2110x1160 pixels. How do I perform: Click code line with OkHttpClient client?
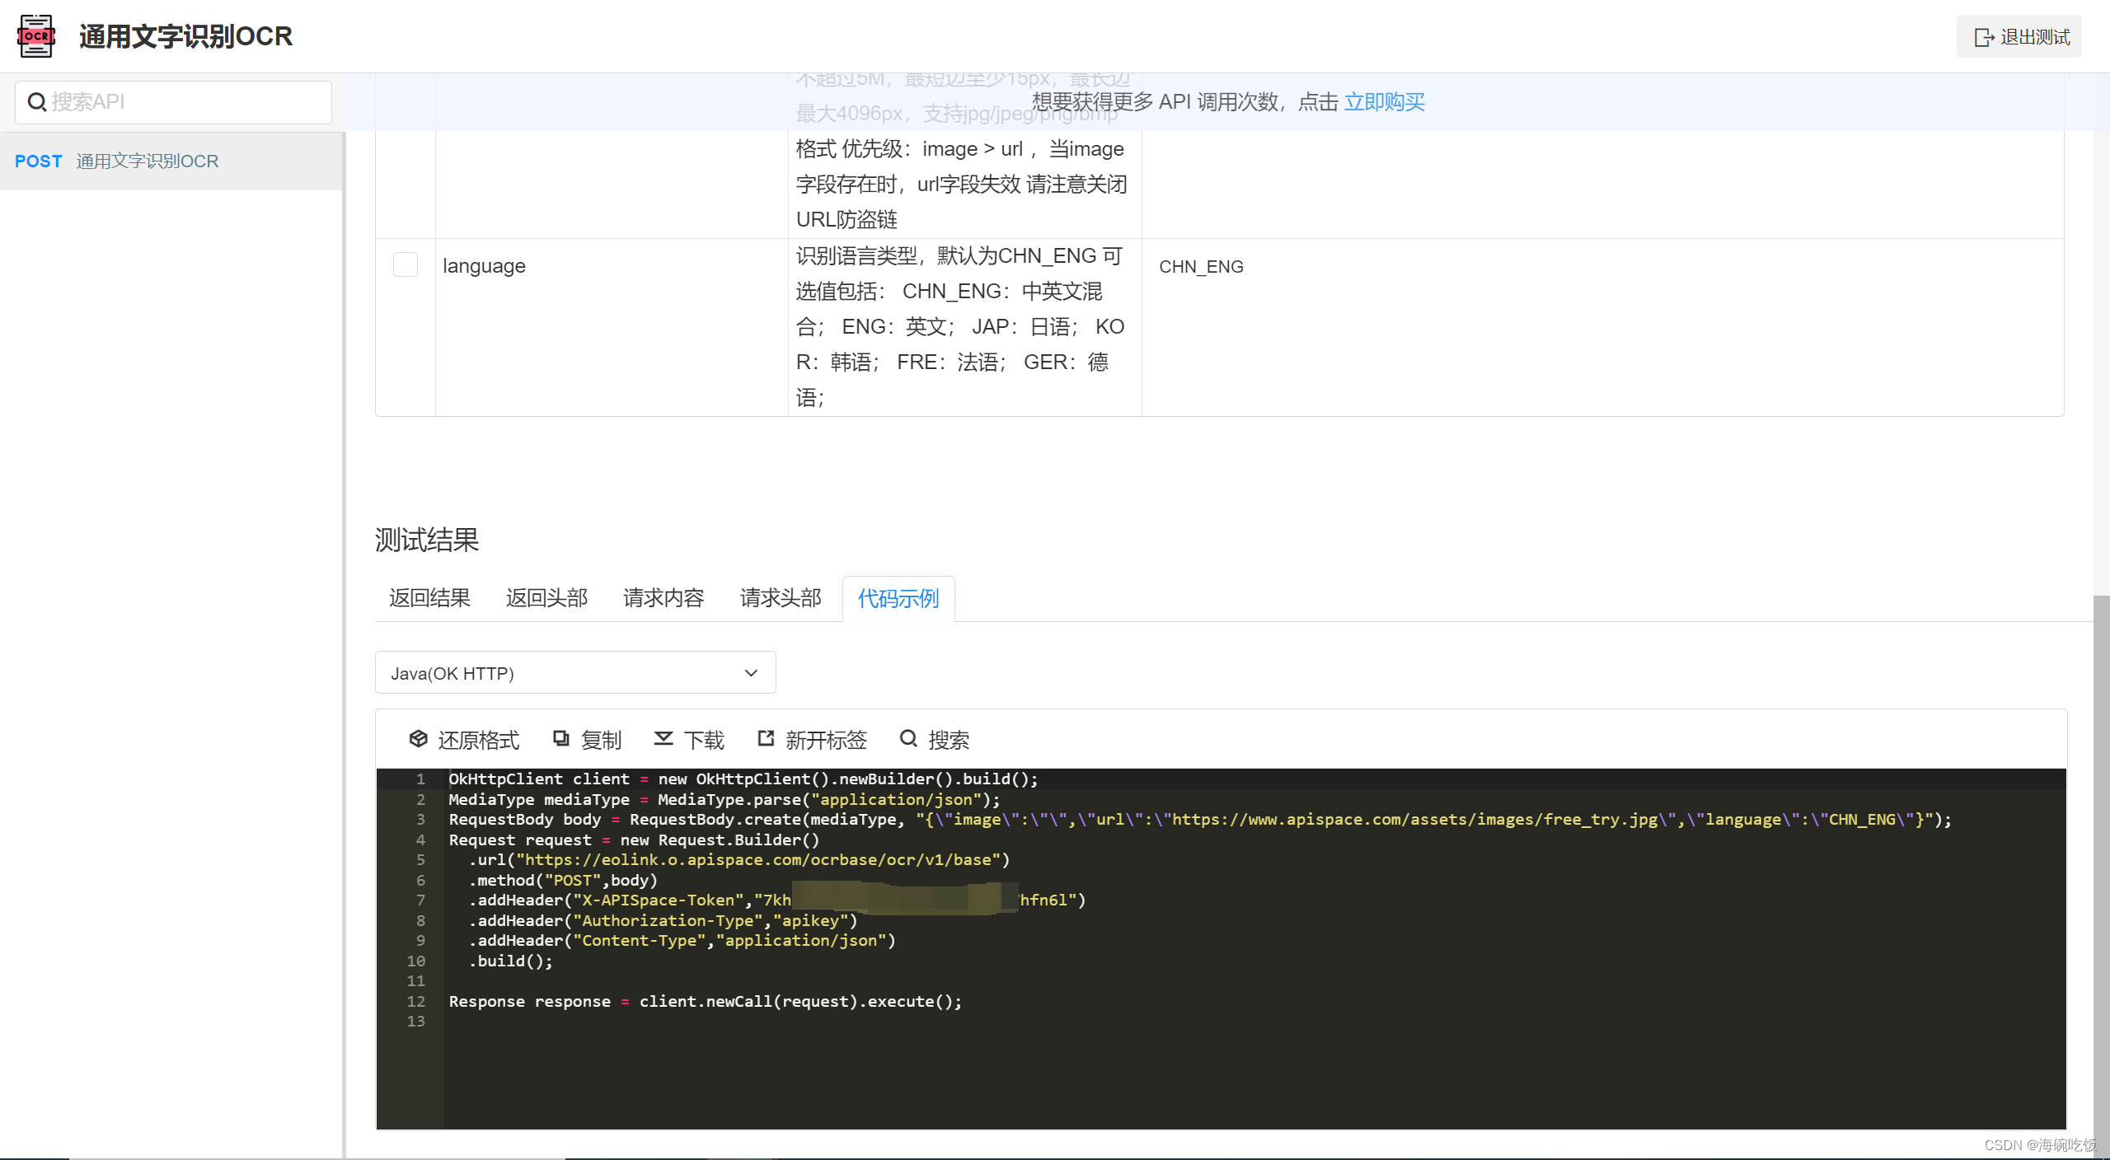tap(743, 779)
